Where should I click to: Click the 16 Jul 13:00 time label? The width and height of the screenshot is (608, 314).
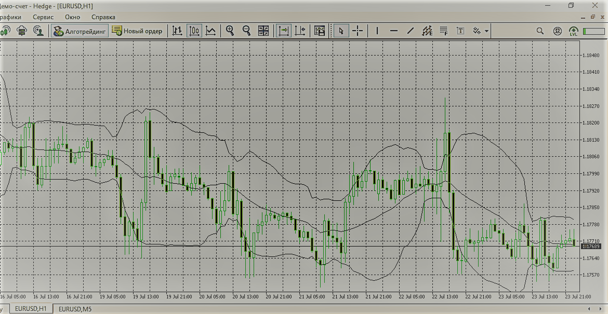(46, 297)
